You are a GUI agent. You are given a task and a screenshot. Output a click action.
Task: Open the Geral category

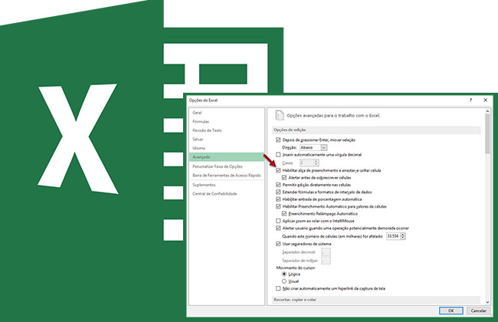[x=197, y=113]
